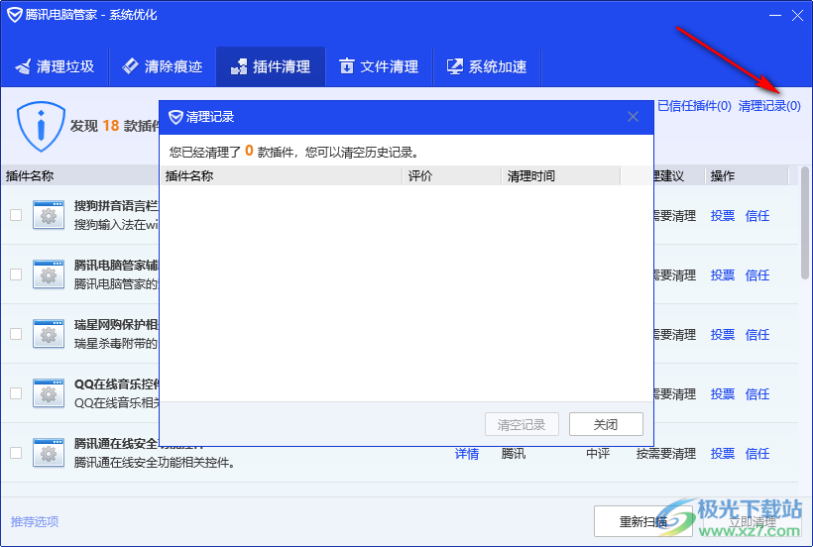Click the plugin blocks icon on 插件清理
Image resolution: width=813 pixels, height=547 pixels.
point(239,66)
